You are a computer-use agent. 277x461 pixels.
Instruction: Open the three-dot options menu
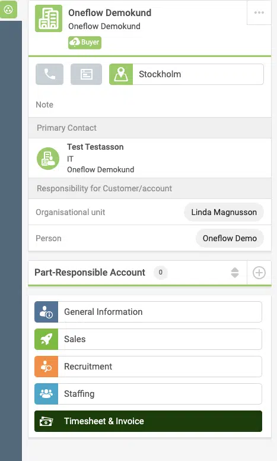[x=259, y=12]
